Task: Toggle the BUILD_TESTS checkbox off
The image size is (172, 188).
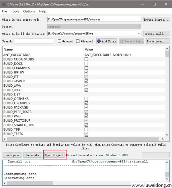Action: tap(86, 134)
